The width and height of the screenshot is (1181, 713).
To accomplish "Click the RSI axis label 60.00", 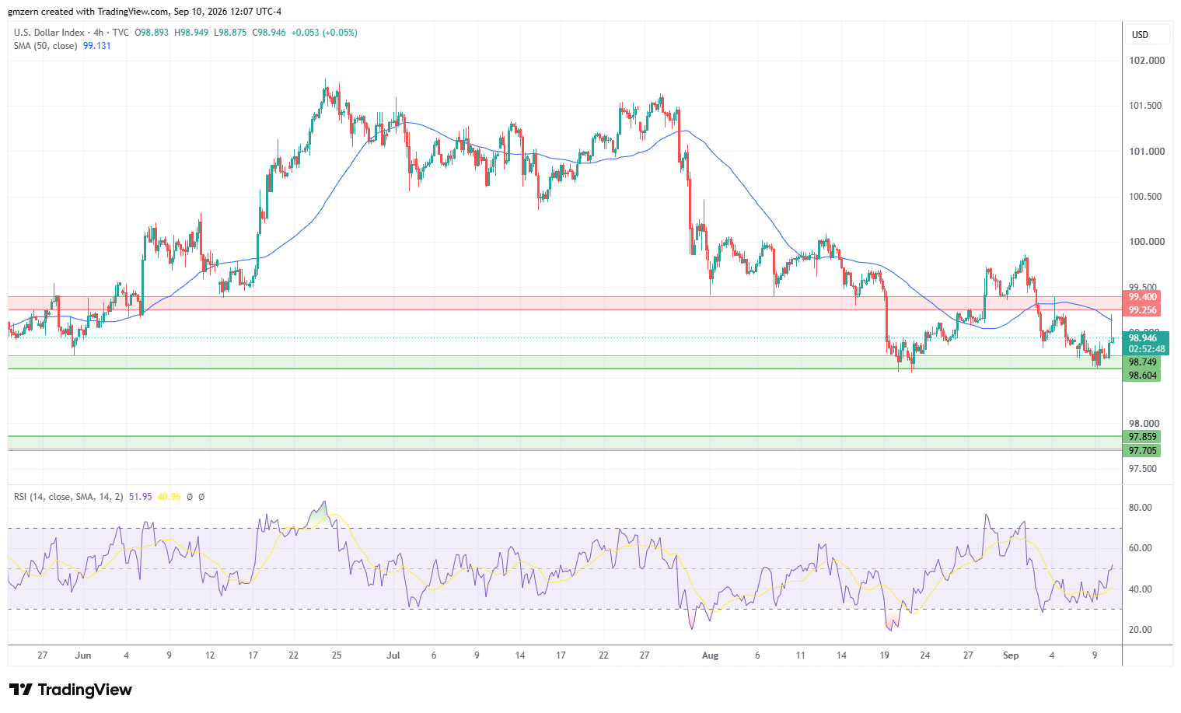I will point(1141,548).
